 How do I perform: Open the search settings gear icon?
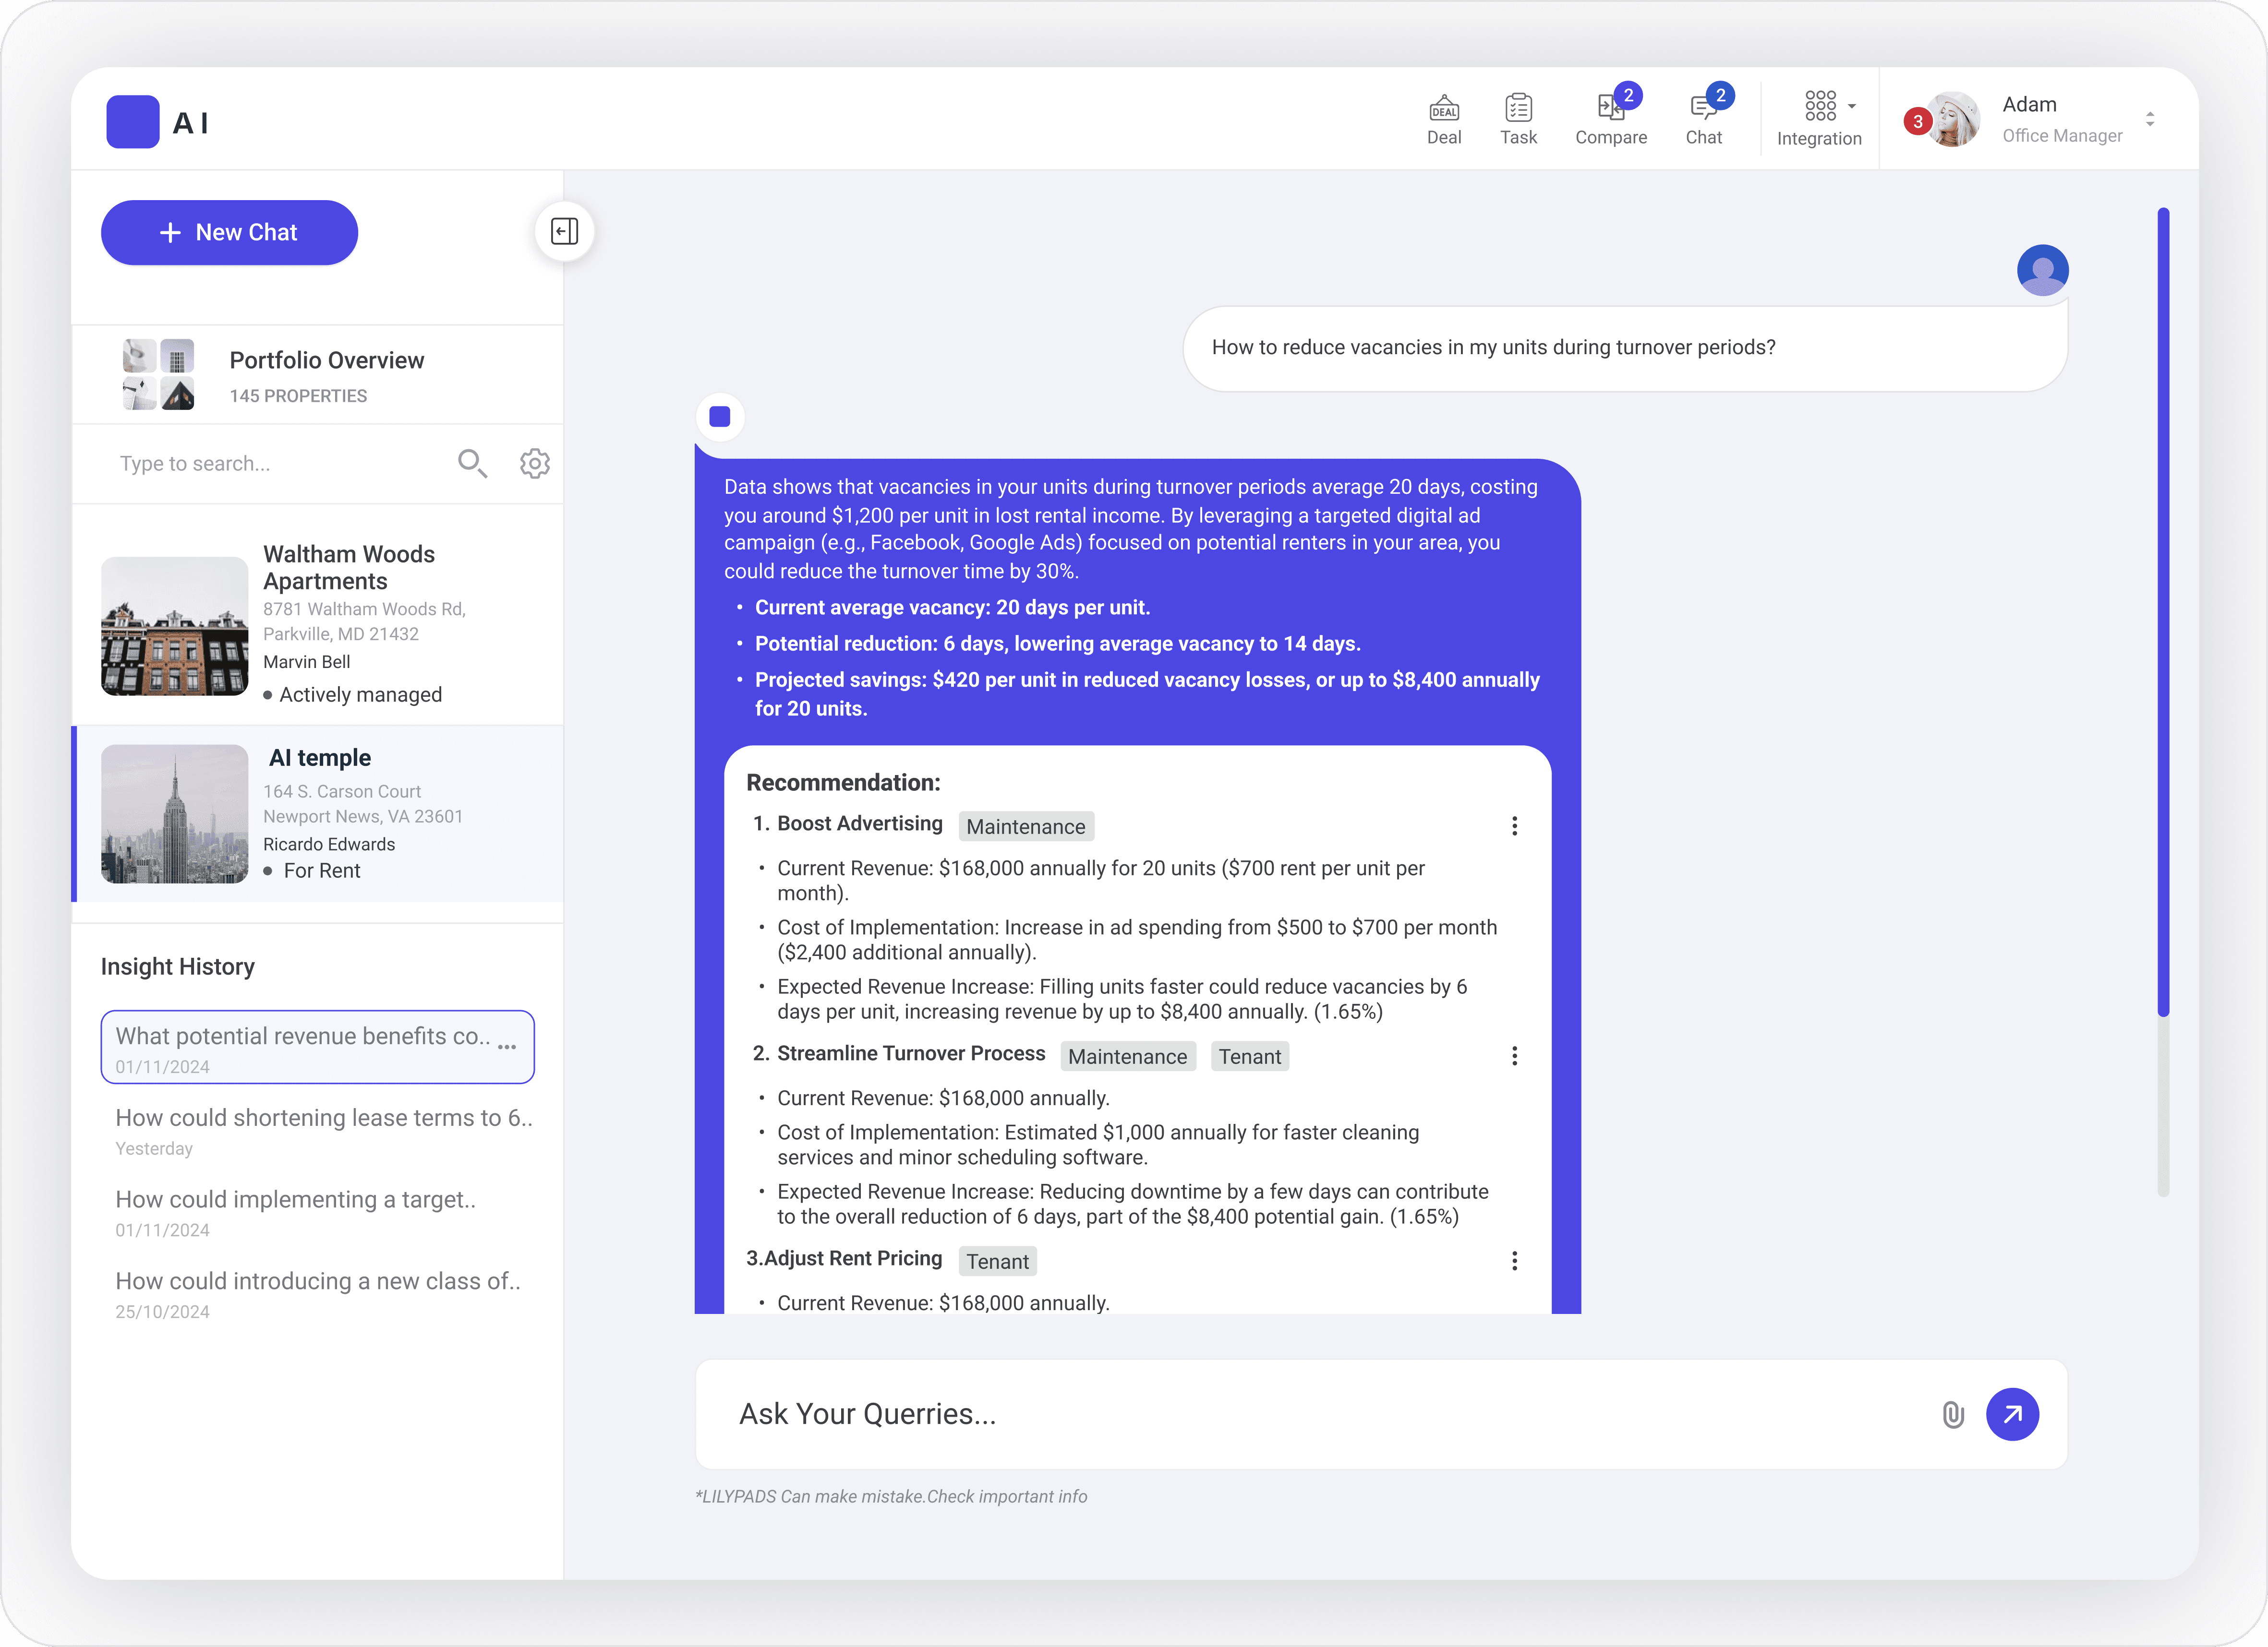click(535, 463)
